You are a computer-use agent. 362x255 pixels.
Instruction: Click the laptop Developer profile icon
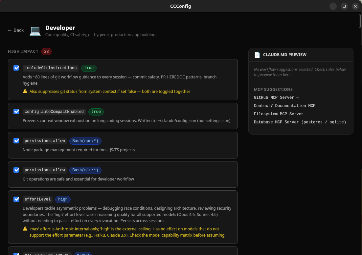[x=35, y=31]
